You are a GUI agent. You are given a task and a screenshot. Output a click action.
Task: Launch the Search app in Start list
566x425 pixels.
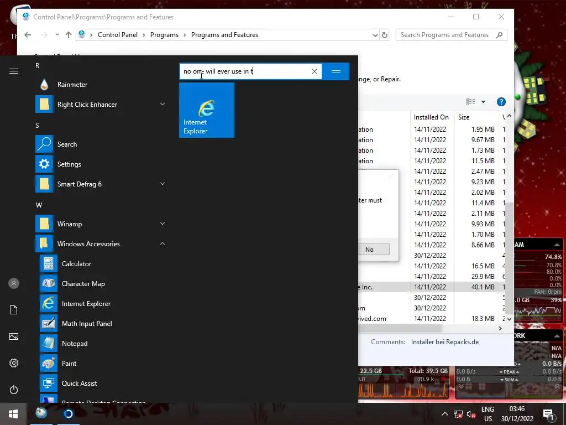point(101,144)
